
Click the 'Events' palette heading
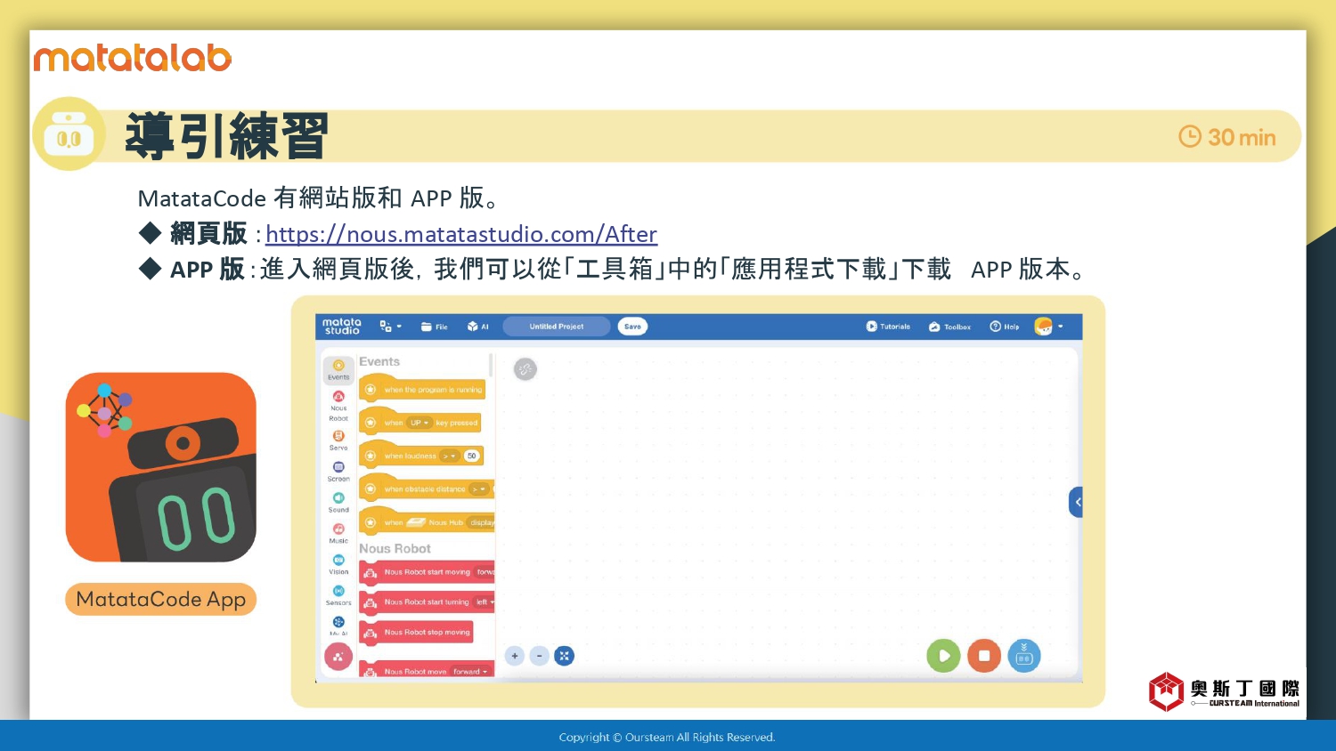(379, 361)
